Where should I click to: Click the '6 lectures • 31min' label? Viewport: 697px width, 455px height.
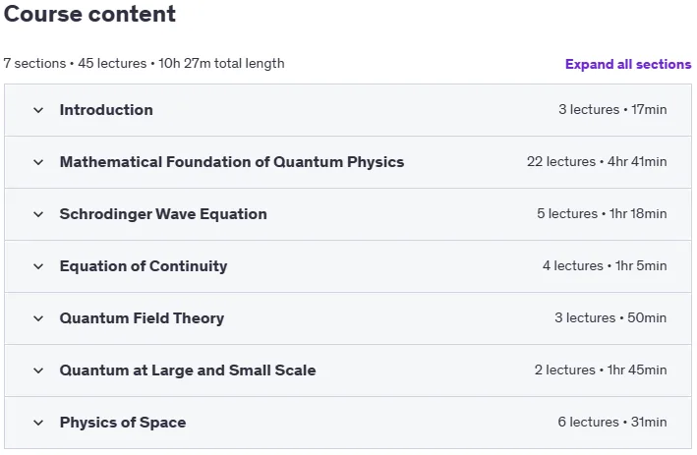pos(612,422)
